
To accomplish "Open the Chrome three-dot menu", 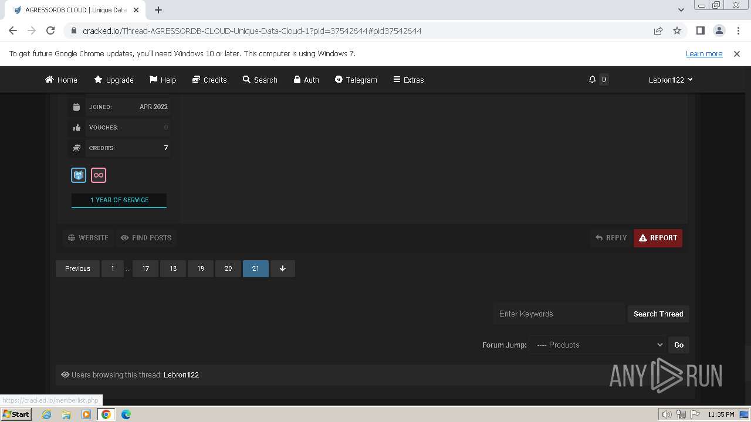I will pyautogui.click(x=738, y=30).
